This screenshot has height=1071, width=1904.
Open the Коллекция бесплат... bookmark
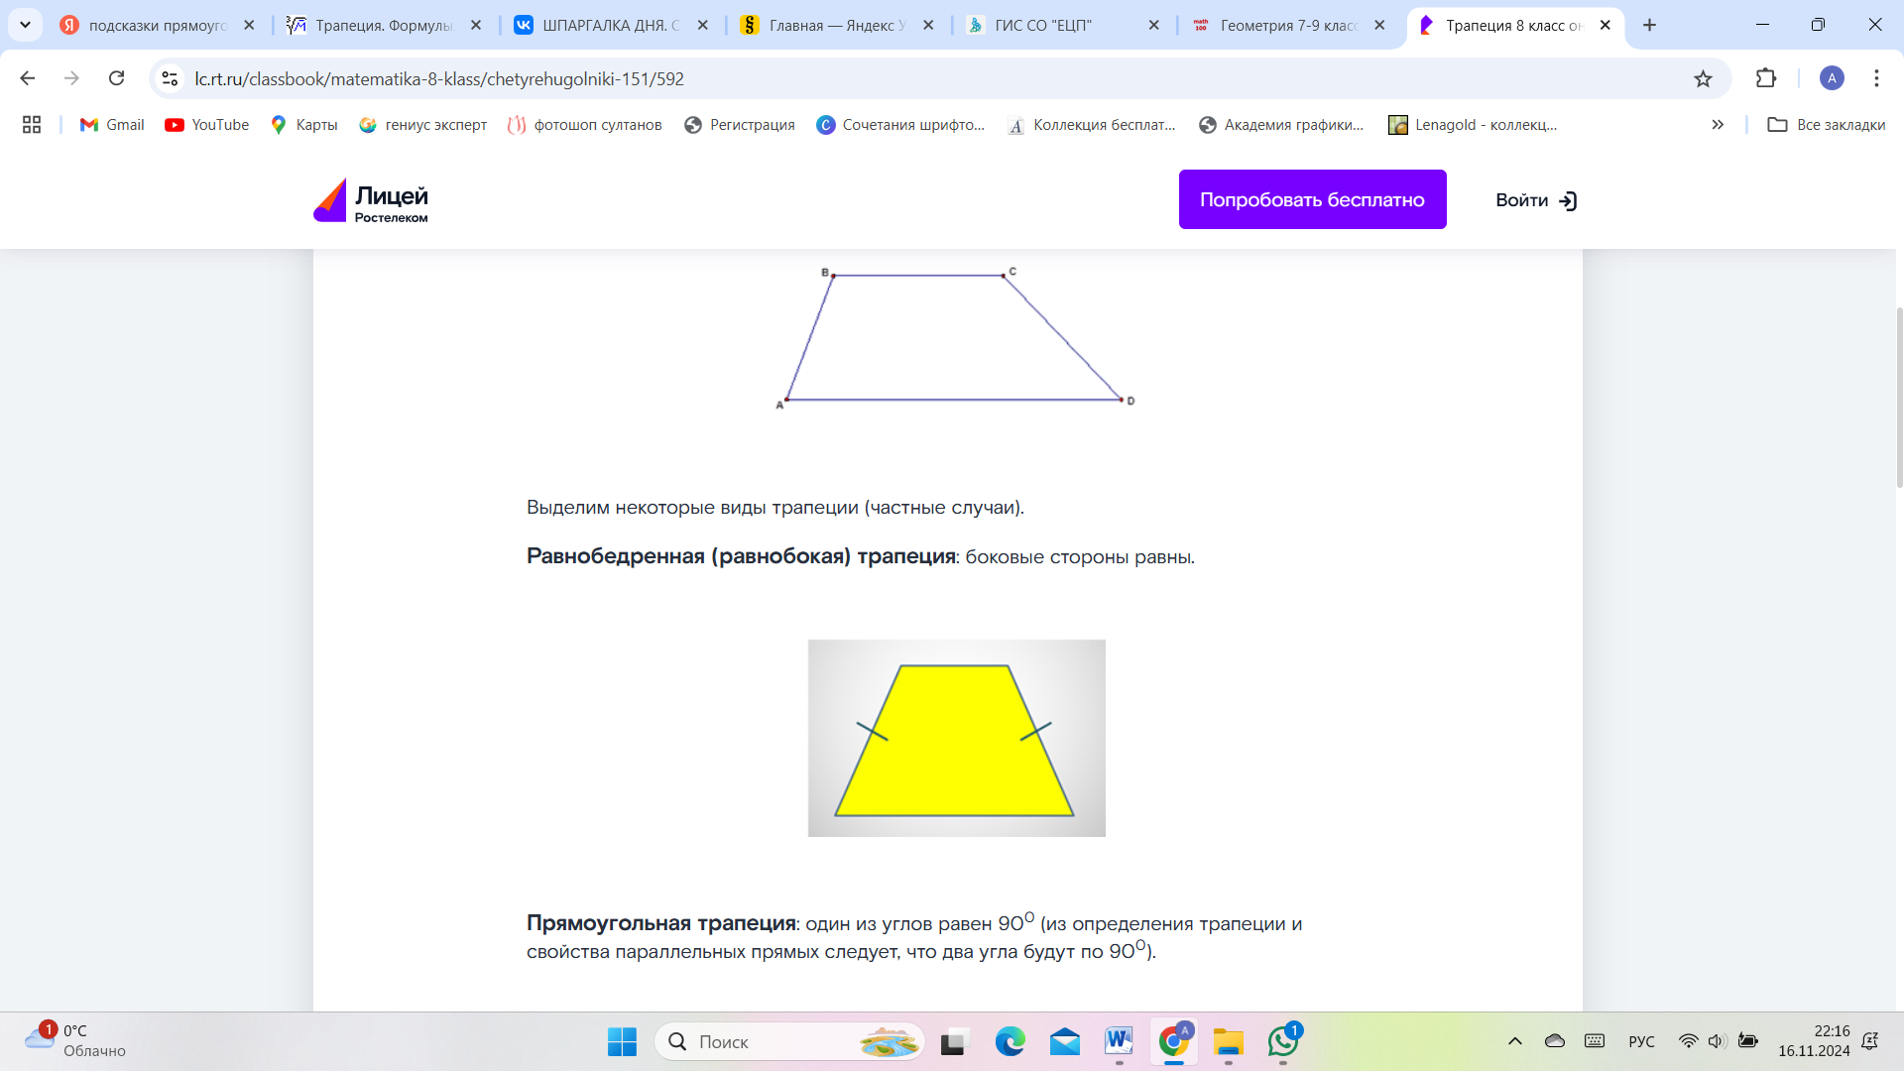coord(1092,125)
